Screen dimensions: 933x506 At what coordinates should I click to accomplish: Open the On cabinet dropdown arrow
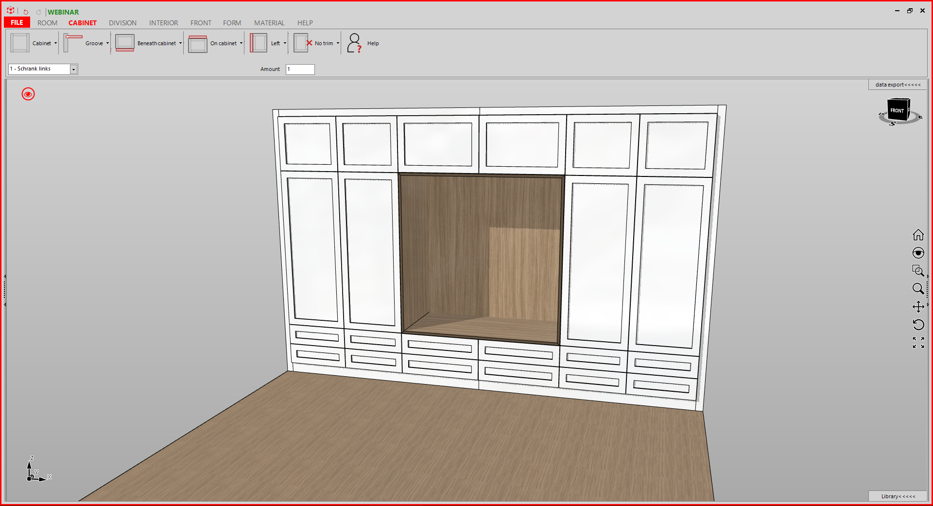(241, 43)
